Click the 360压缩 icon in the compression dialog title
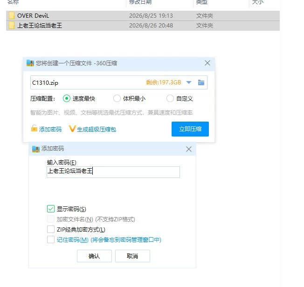This screenshot has height=287, width=304. coord(30,63)
